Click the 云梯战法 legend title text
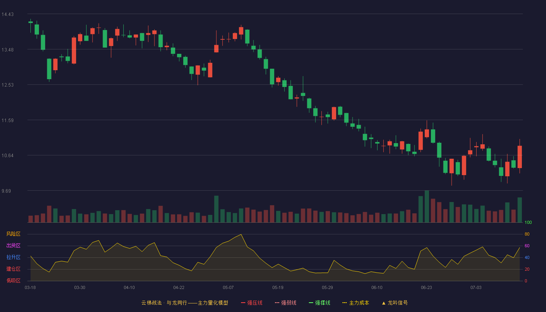Viewport: 546px width, 312px height. pyautogui.click(x=151, y=303)
